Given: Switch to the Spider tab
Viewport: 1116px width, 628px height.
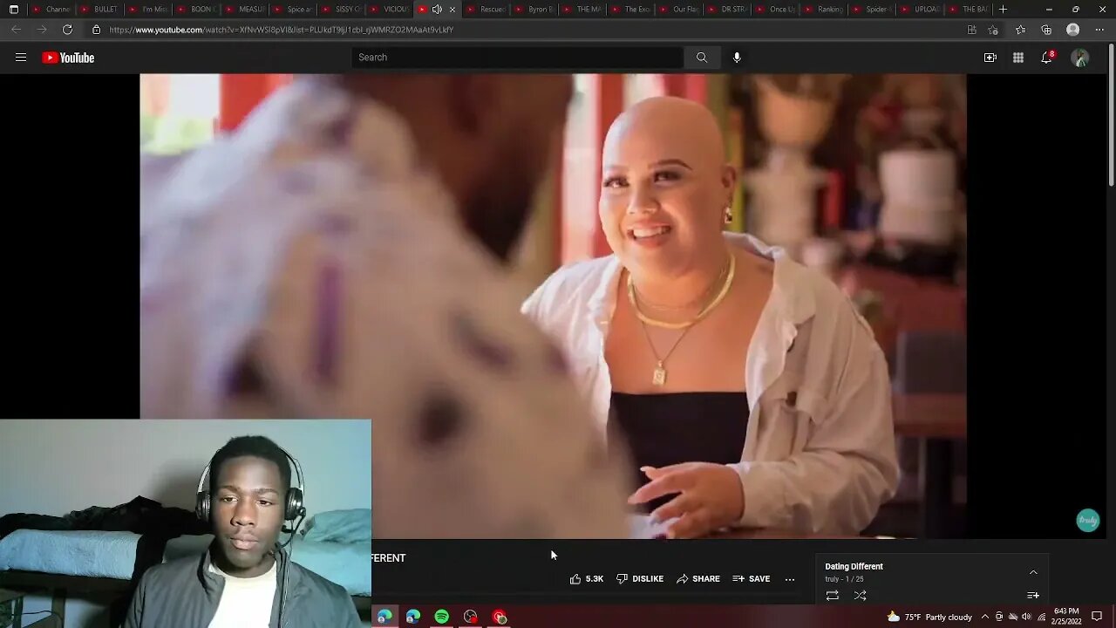Looking at the screenshot, I should click(871, 9).
